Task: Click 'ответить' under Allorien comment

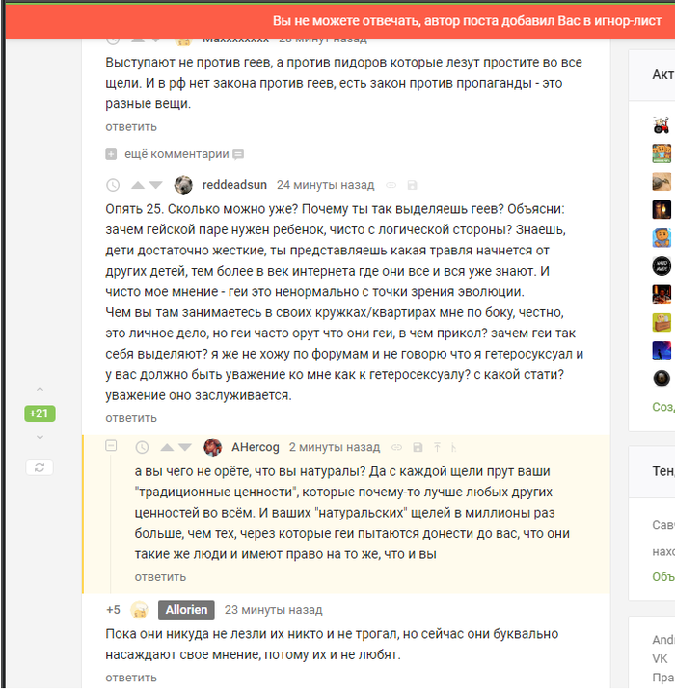Action: pyautogui.click(x=131, y=678)
